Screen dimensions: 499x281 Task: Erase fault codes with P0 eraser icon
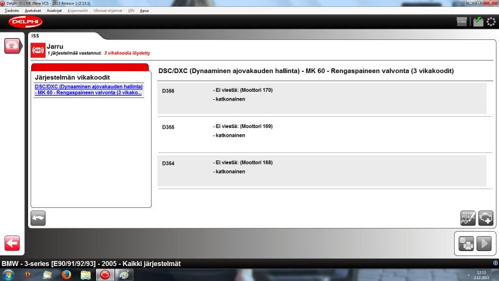[468, 218]
